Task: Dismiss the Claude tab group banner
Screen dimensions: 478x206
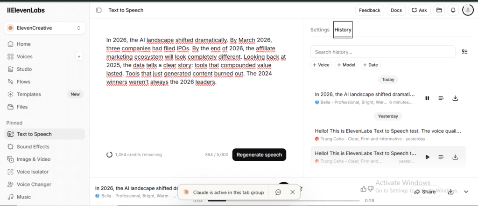Action: click(x=293, y=192)
